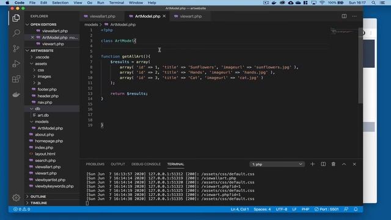Viewport: 391px width, 220px height.
Task: Expand the .vscode folder
Action: (x=42, y=57)
